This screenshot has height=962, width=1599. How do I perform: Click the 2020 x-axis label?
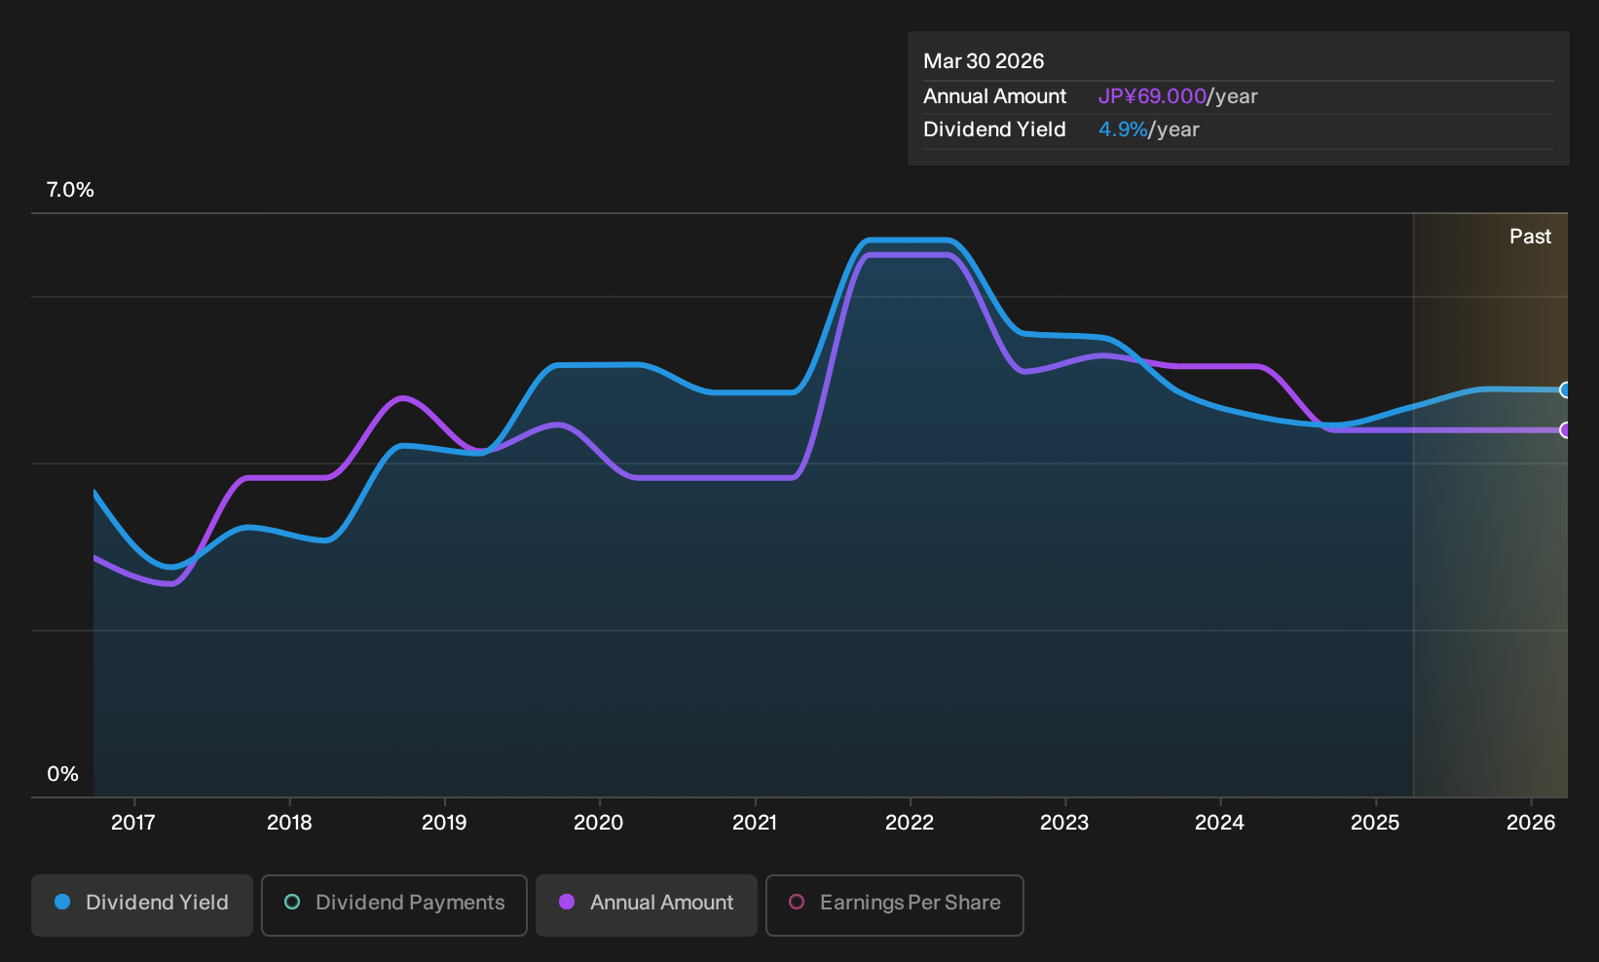click(x=599, y=823)
